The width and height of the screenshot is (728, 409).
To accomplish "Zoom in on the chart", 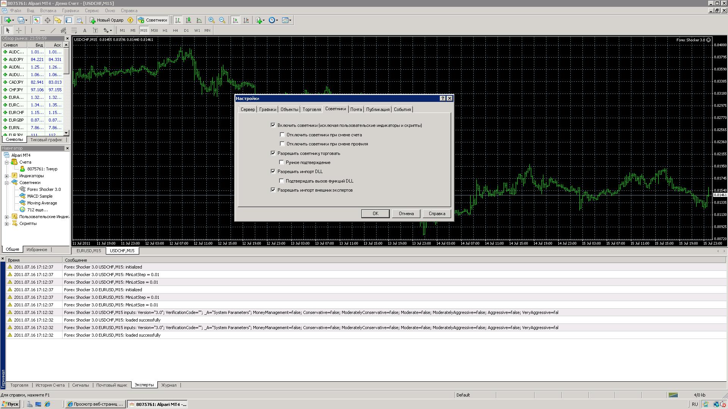I will point(212,20).
